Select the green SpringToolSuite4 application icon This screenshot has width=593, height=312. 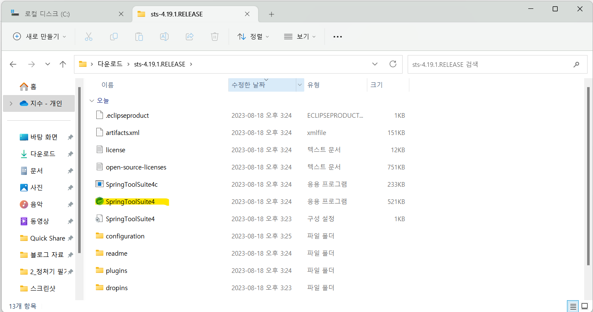coord(99,201)
